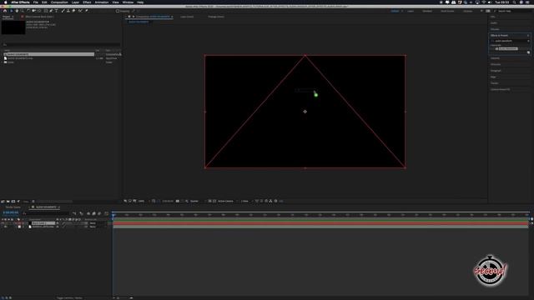Click the Search Help field
The width and height of the screenshot is (534, 300).
point(513,11)
